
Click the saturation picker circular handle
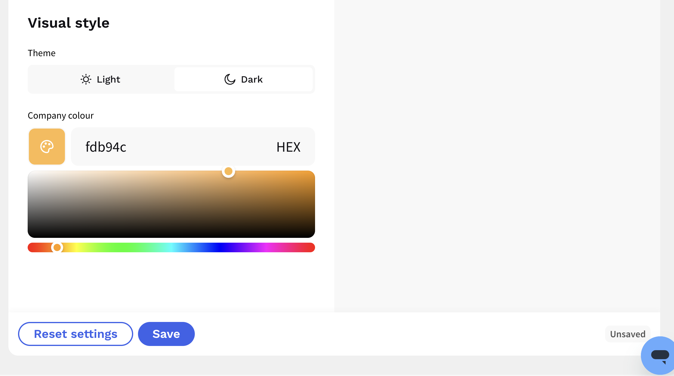pyautogui.click(x=228, y=171)
